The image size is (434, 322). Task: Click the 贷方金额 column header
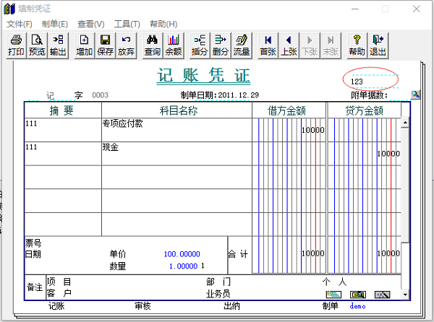click(365, 110)
